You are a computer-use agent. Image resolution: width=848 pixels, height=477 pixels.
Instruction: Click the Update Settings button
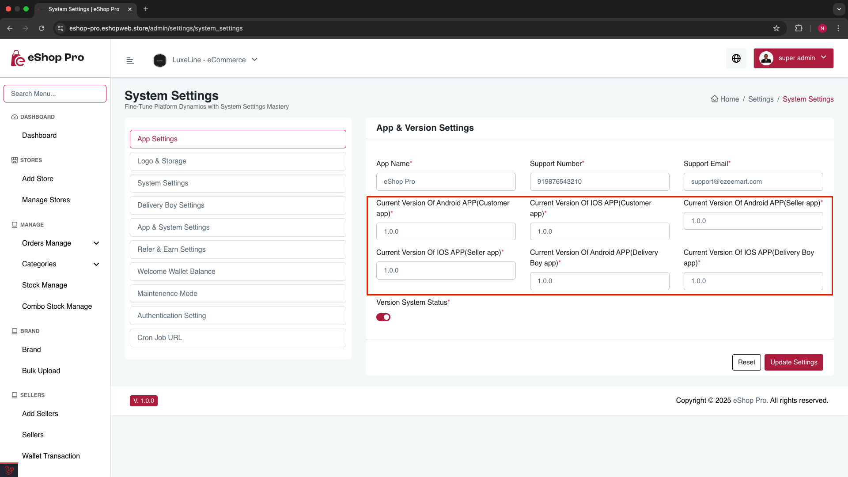click(794, 362)
